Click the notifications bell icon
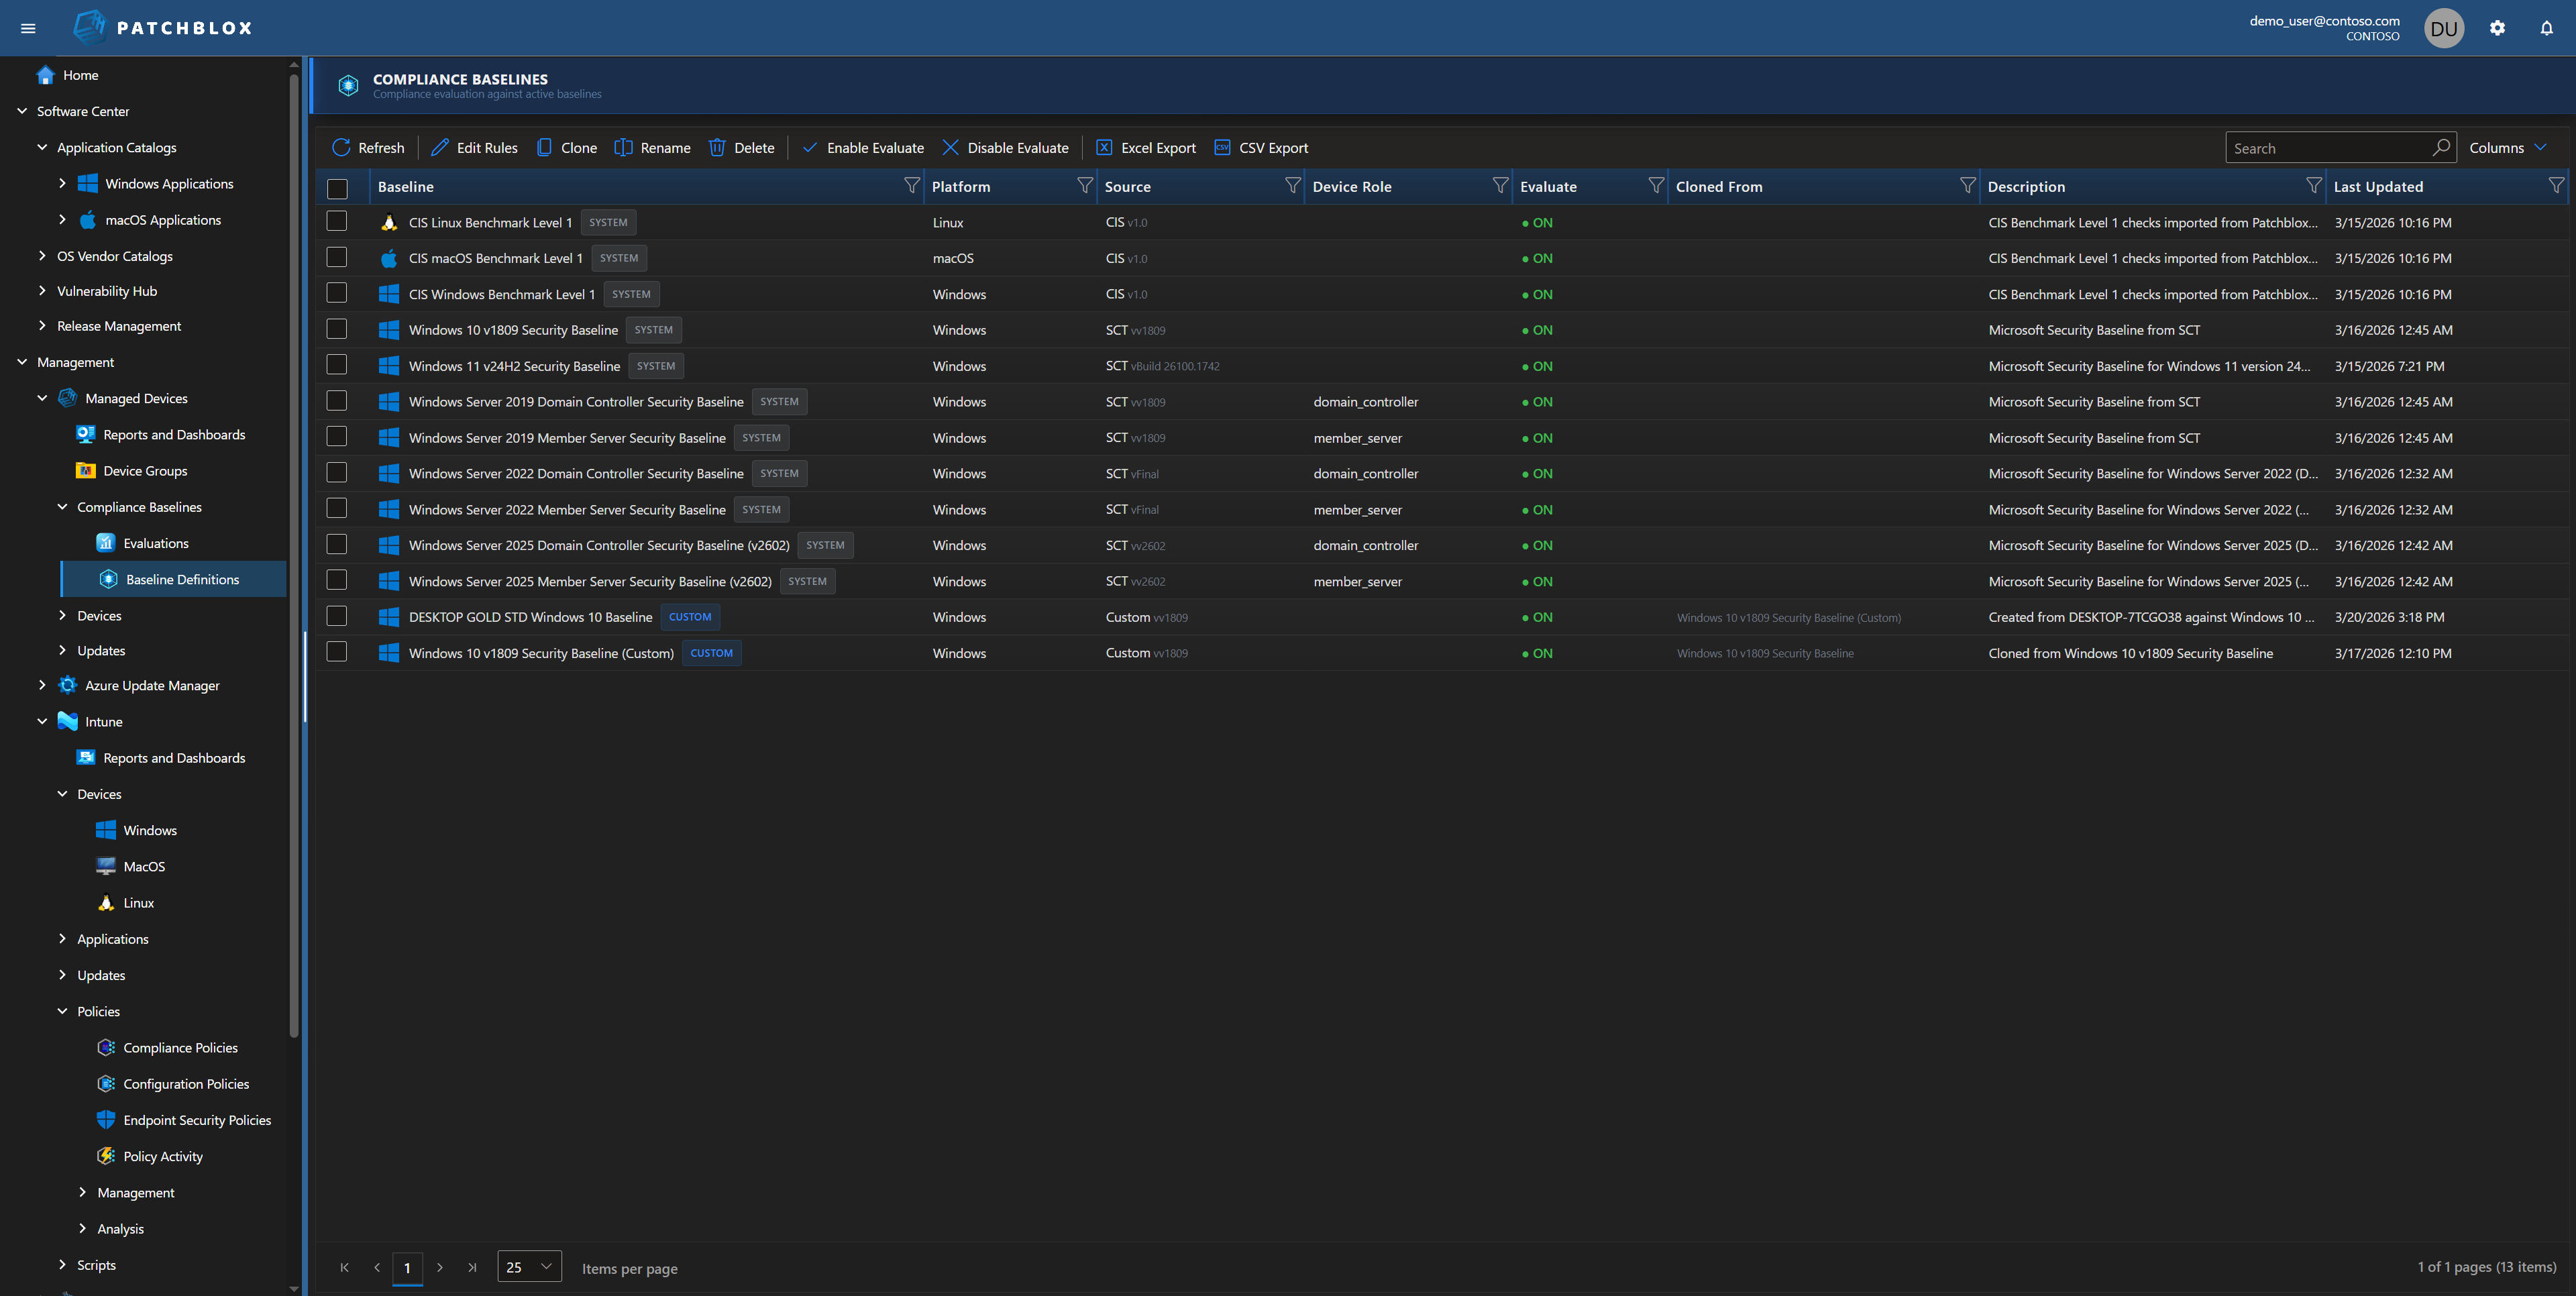 point(2545,27)
